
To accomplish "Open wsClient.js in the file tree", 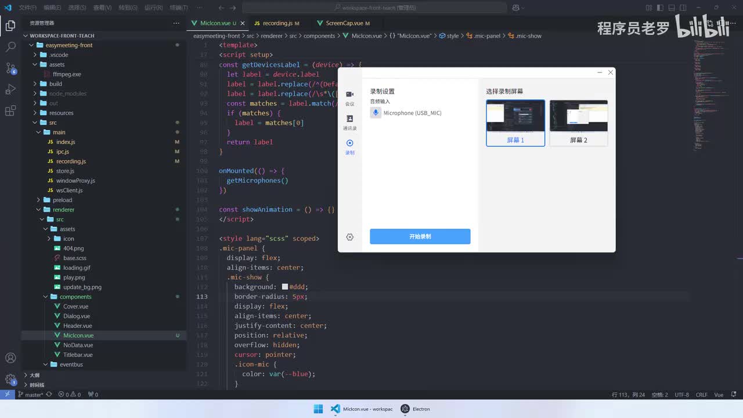I will tap(69, 190).
